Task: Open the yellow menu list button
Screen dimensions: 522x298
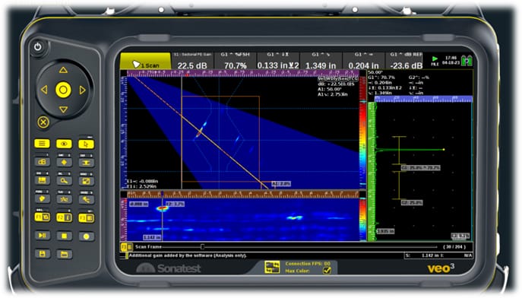Action: 42,144
